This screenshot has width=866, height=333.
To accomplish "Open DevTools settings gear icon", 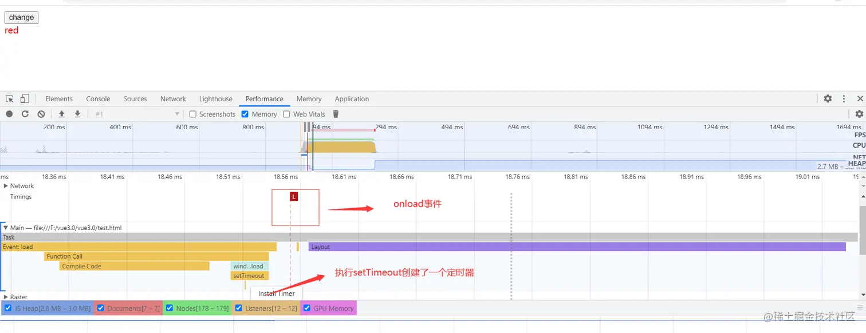I will pos(828,98).
